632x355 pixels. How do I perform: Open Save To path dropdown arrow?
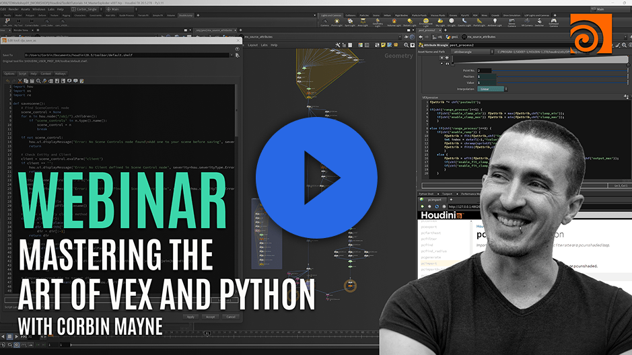tap(232, 55)
